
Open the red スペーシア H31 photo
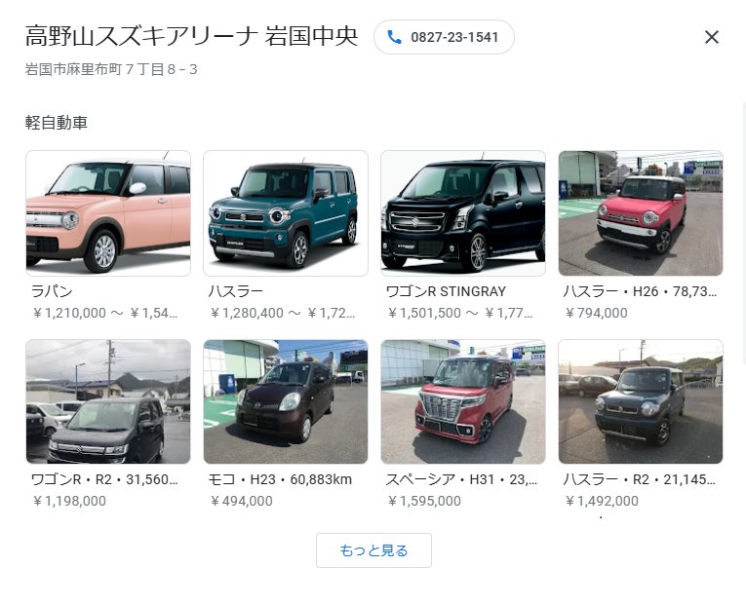pyautogui.click(x=463, y=401)
